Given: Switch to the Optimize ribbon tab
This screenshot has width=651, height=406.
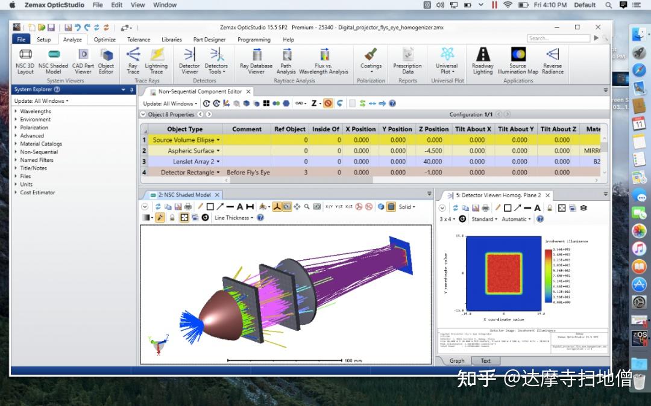Looking at the screenshot, I should [104, 39].
